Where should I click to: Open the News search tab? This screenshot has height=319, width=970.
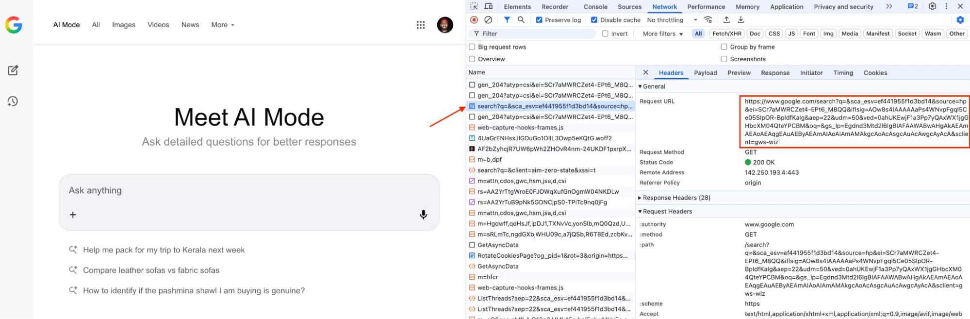click(x=190, y=25)
